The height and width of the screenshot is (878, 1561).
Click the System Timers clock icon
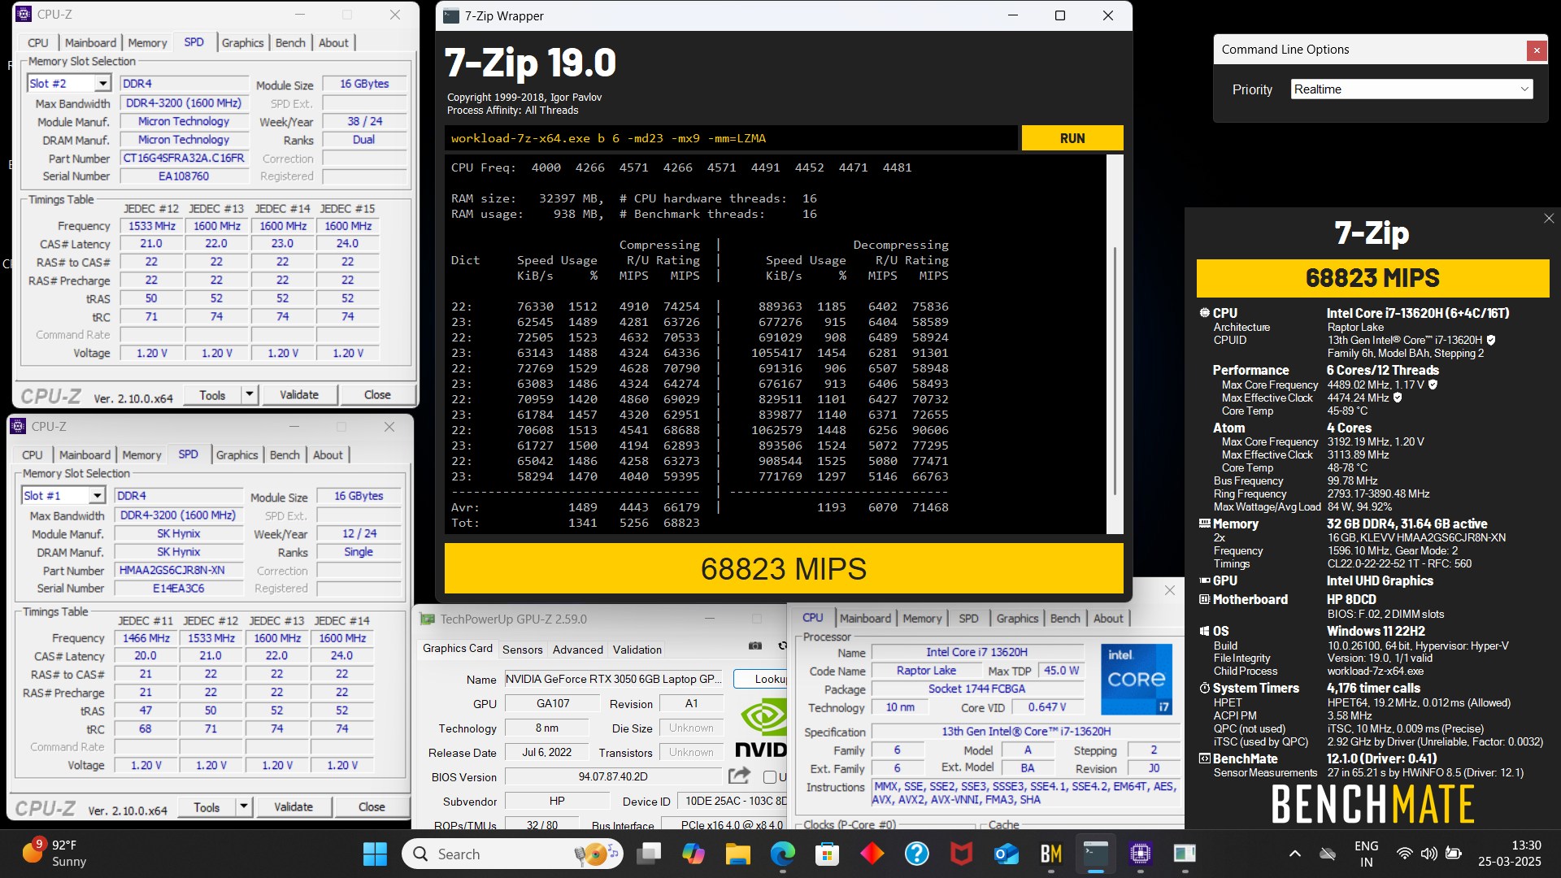pyautogui.click(x=1204, y=688)
